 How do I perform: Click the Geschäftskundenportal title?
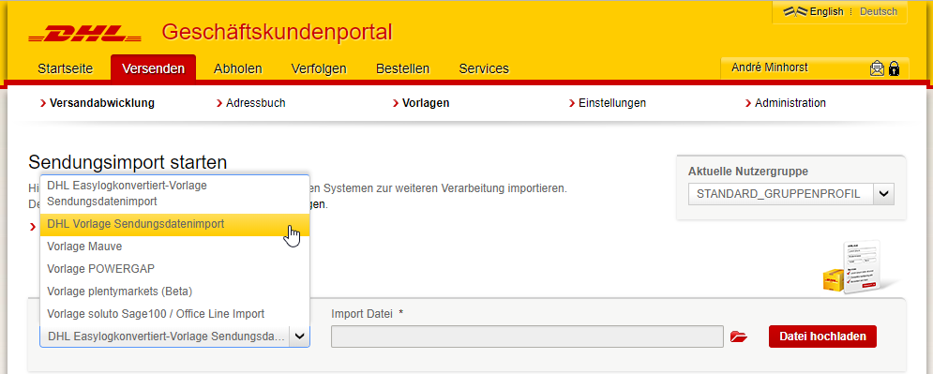point(277,32)
